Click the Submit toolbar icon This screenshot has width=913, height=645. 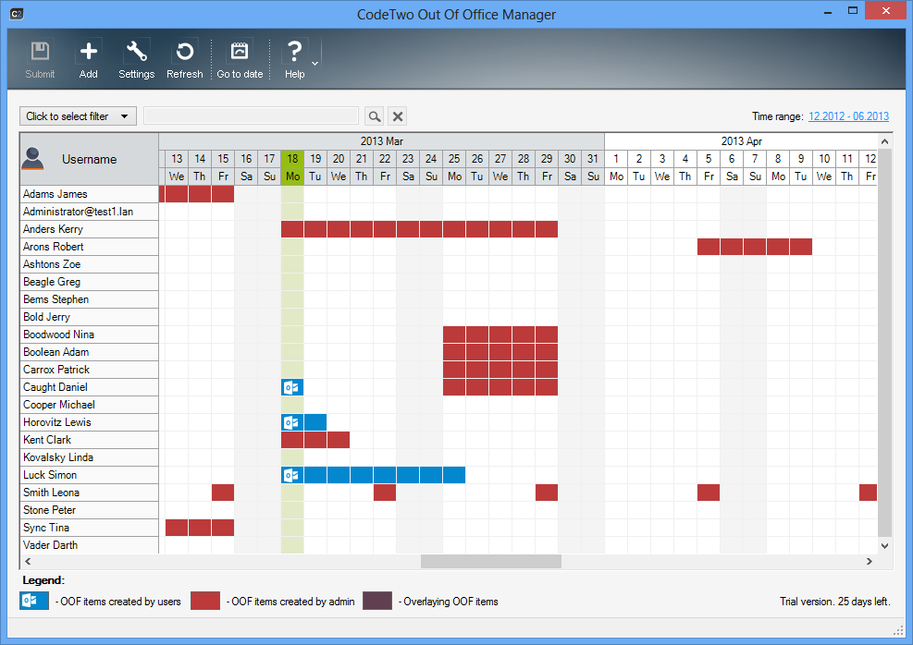pyautogui.click(x=40, y=51)
